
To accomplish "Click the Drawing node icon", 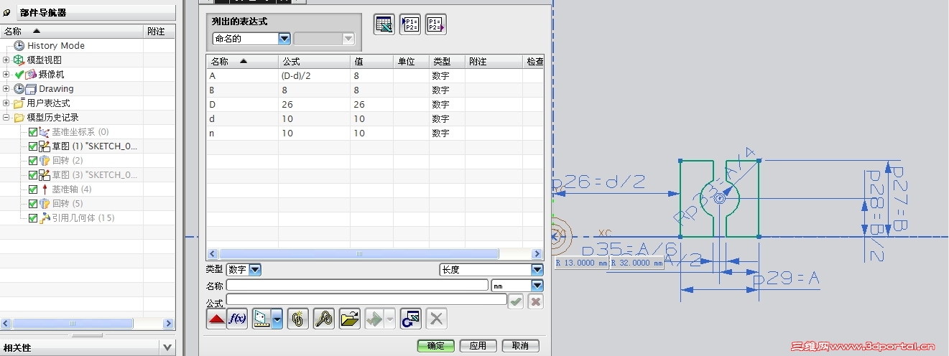I will [x=30, y=89].
